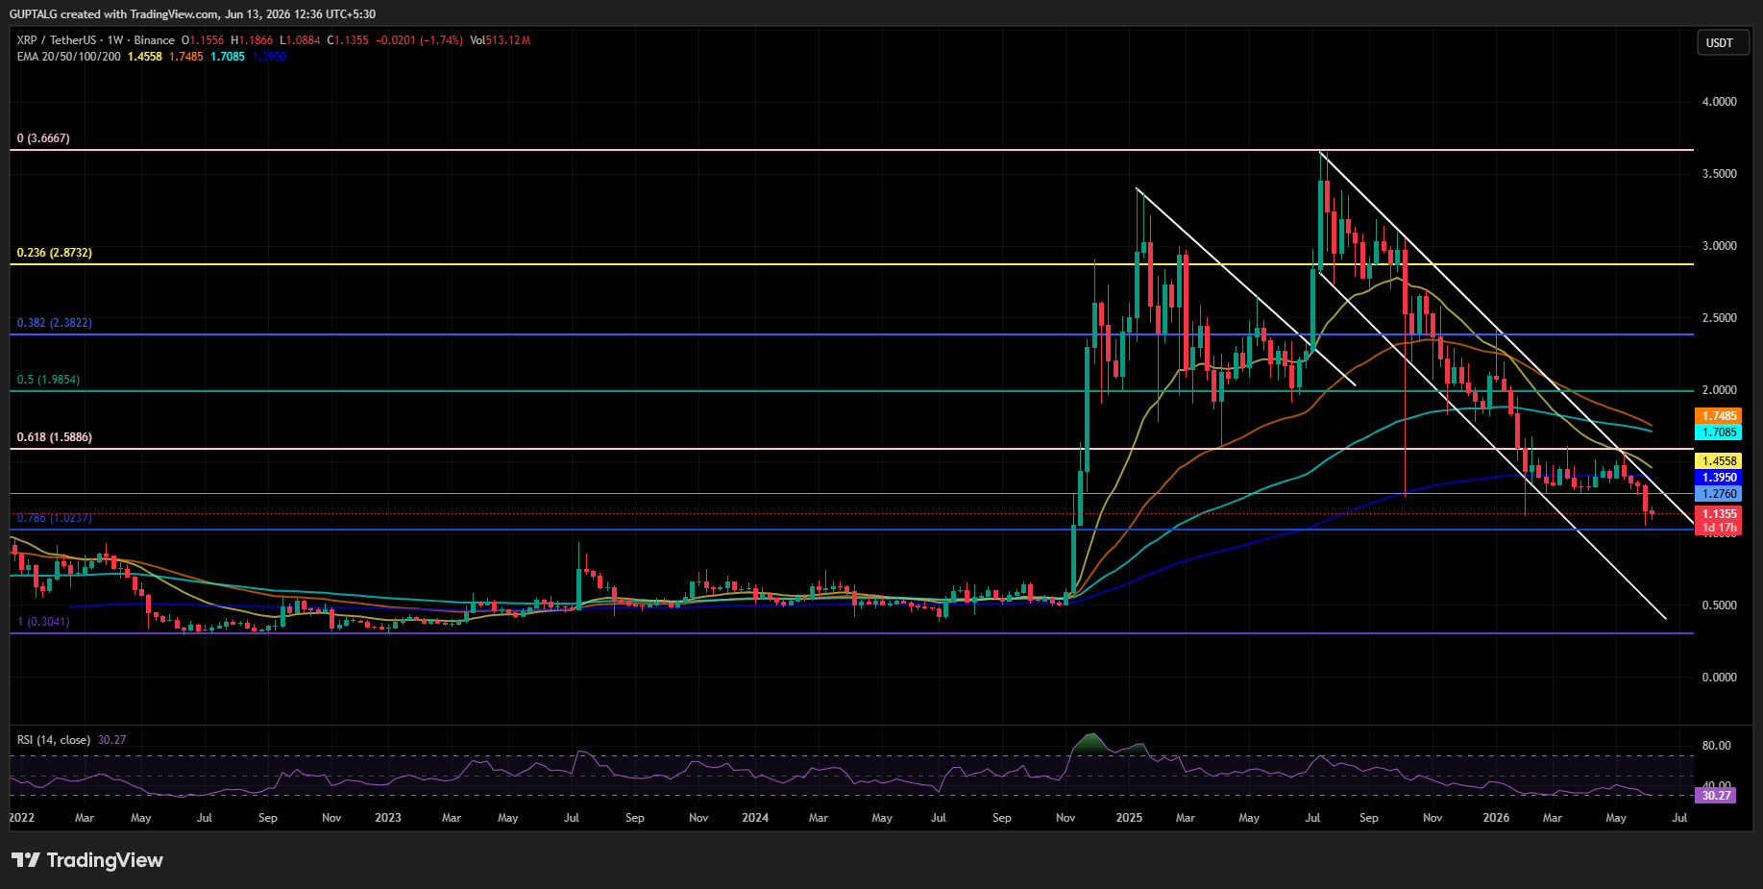Click 0.0000 on the price axis
This screenshot has width=1763, height=889.
1719,678
